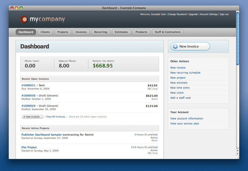Switch to the Products tab
Viewport: 248px width, 171px height.
(x=141, y=32)
